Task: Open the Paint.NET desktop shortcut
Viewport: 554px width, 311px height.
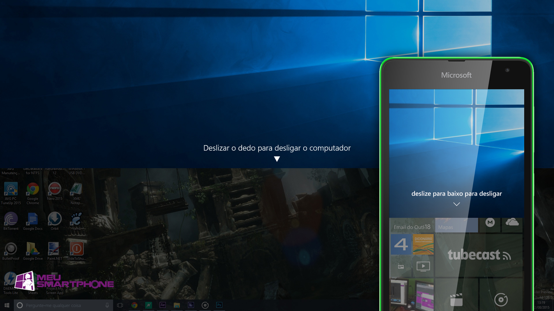Action: 55,251
